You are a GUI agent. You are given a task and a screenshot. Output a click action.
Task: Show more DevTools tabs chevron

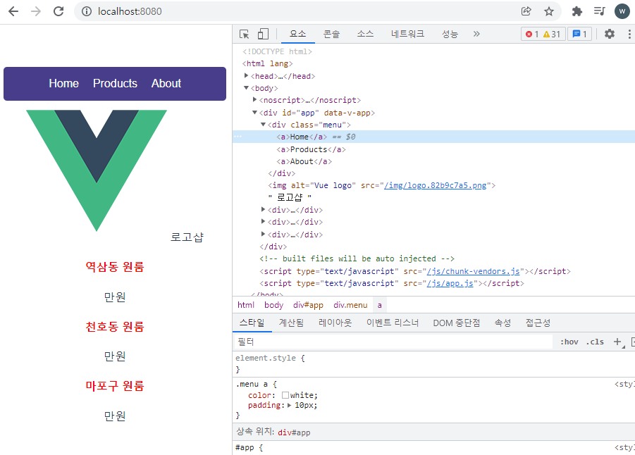(476, 34)
